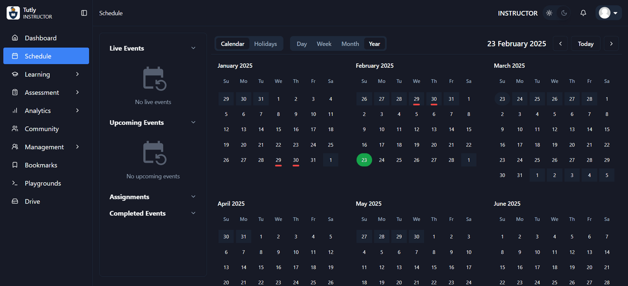Click the May 2025 month heading

tap(368, 204)
